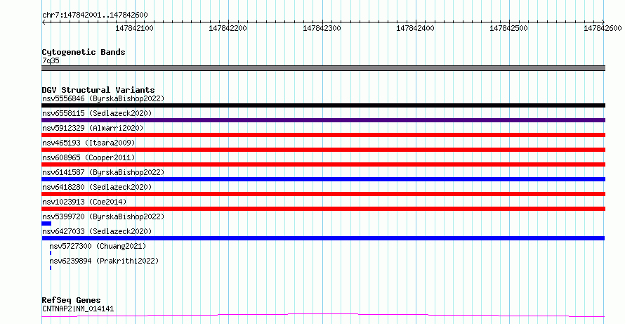The image size is (625, 324).
Task: Select the purple nsv6558115 variant bar
Action: [323, 120]
